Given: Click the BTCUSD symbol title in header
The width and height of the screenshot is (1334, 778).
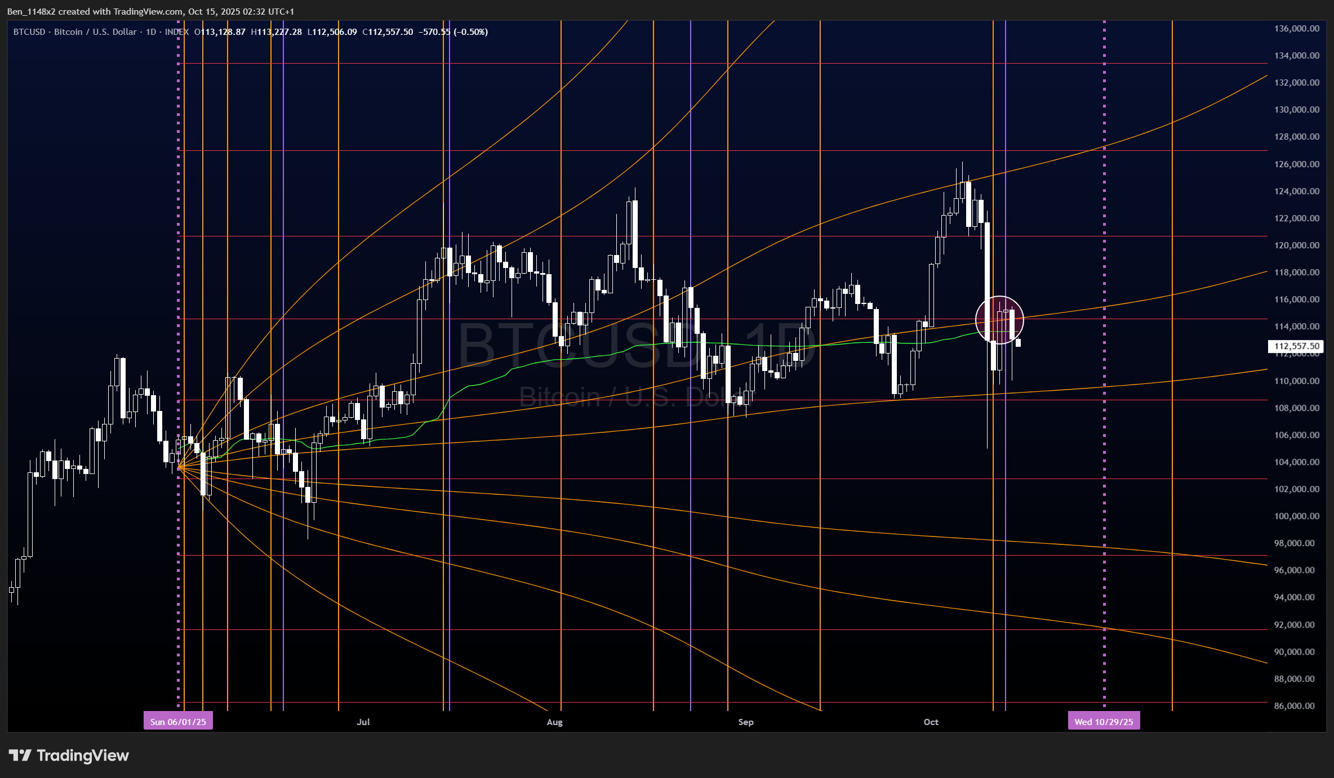Looking at the screenshot, I should 29,32.
